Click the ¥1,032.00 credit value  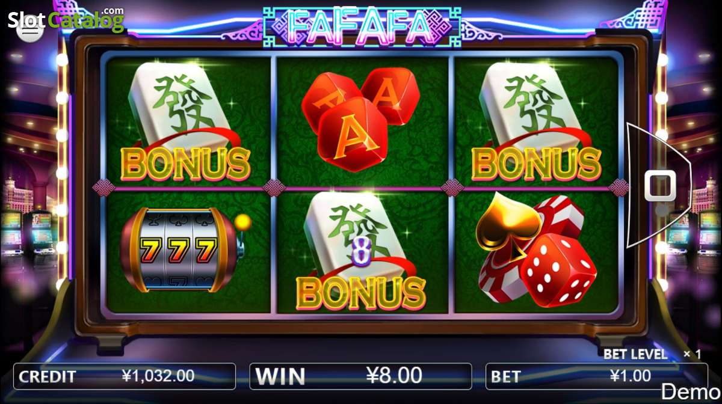pos(158,376)
